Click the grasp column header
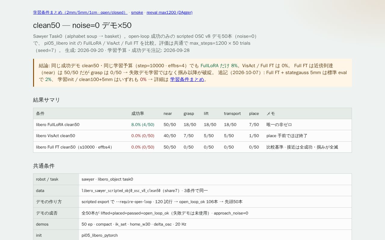 point(189,113)
